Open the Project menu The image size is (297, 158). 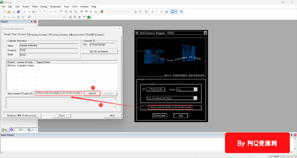[x=26, y=7]
